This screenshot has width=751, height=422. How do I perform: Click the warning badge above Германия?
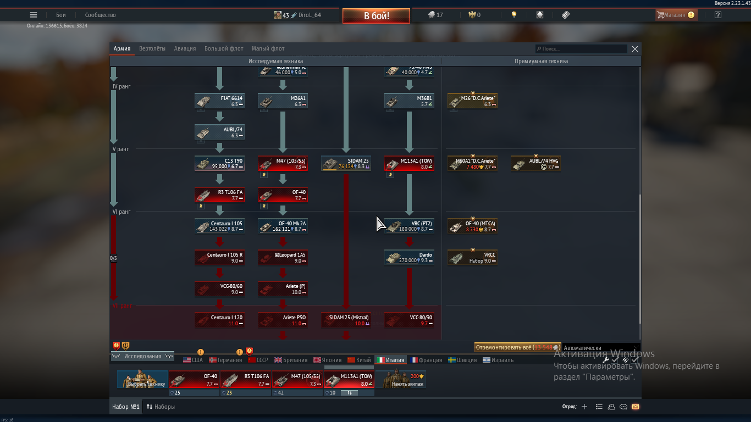tap(240, 352)
